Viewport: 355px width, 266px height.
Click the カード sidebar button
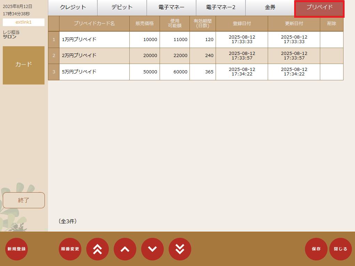tap(24, 65)
